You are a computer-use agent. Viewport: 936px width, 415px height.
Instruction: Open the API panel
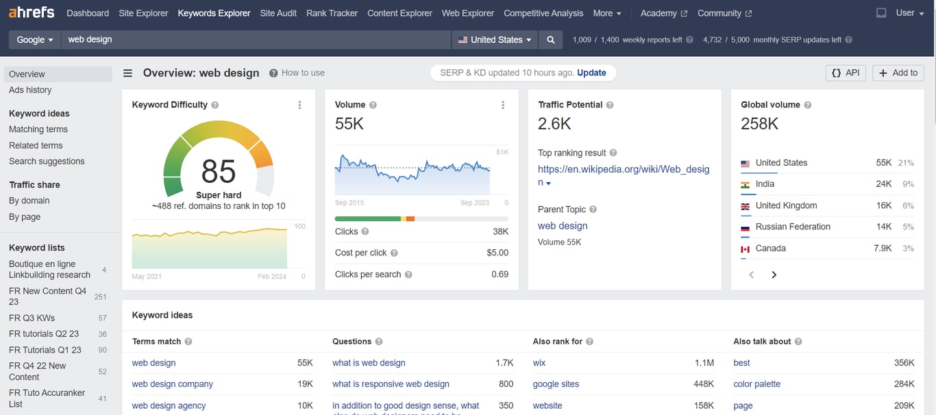846,72
